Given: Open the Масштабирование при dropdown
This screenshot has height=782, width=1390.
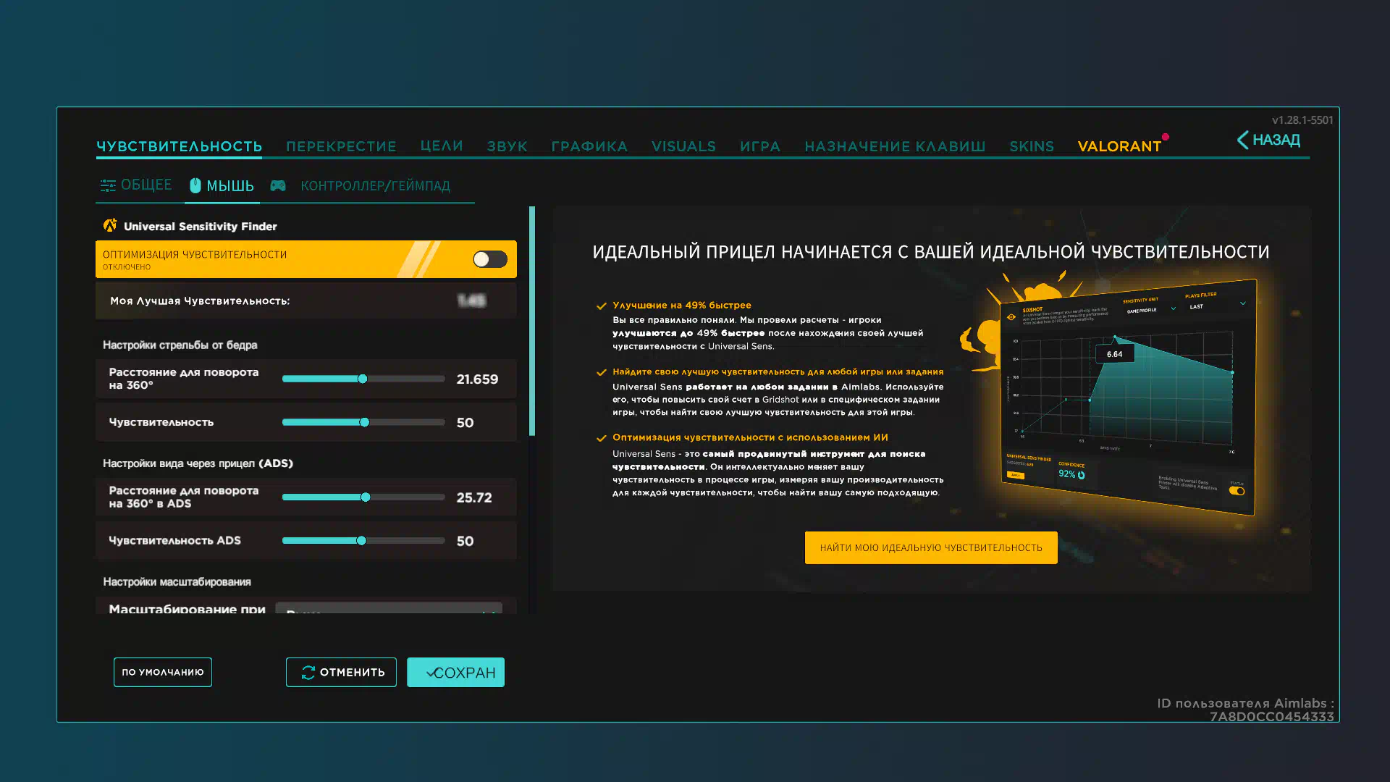Looking at the screenshot, I should [x=389, y=608].
